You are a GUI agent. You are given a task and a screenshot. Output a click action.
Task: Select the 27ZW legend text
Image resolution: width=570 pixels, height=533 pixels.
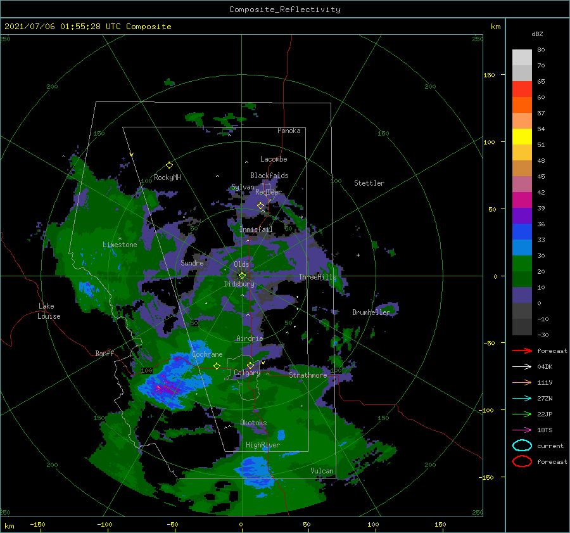point(545,399)
